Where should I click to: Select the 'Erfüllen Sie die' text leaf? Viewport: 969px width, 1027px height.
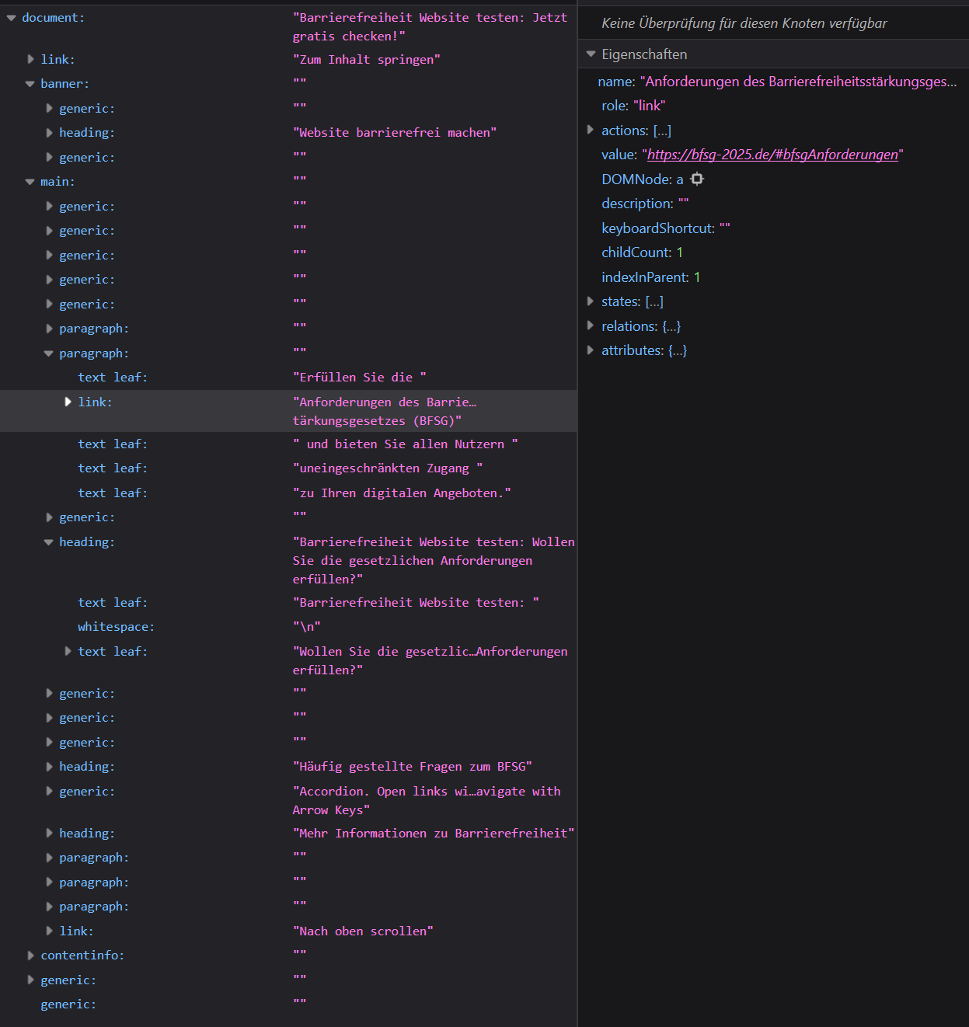tap(288, 378)
